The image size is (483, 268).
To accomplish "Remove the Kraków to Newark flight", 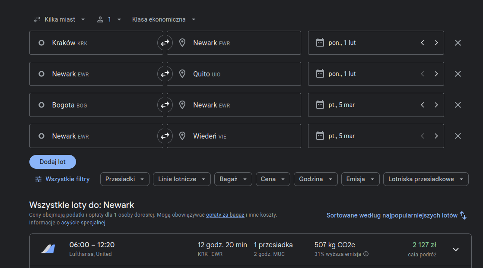I will pos(458,43).
